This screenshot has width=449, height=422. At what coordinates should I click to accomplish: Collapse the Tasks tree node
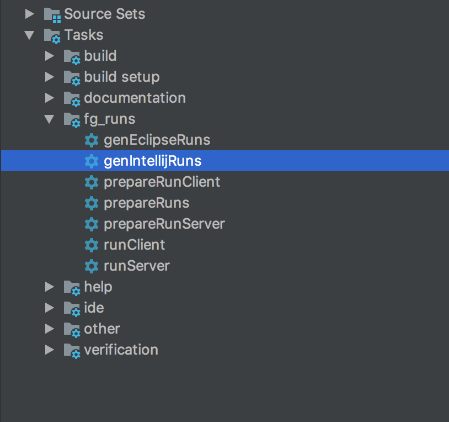(x=29, y=35)
